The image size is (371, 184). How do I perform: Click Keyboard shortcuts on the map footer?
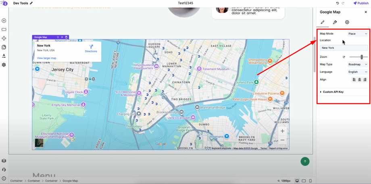221,148
